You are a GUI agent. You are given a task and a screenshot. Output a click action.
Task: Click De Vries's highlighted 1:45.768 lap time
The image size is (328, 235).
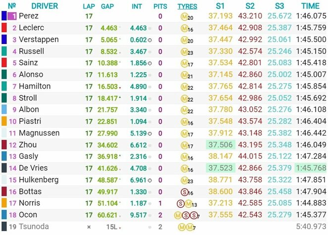coord(310,168)
